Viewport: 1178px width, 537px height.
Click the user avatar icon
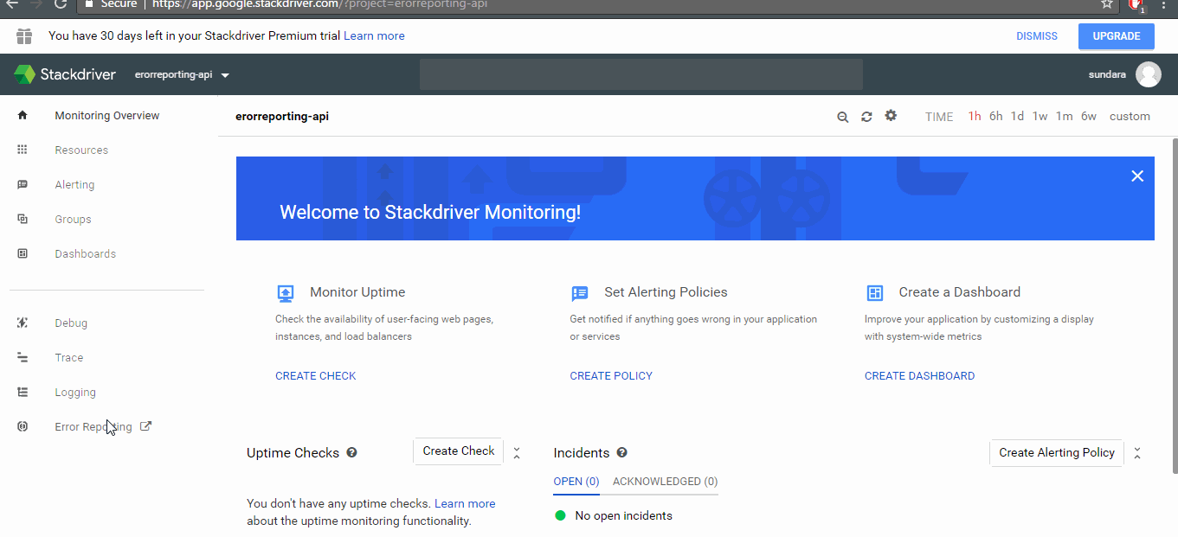(1149, 74)
